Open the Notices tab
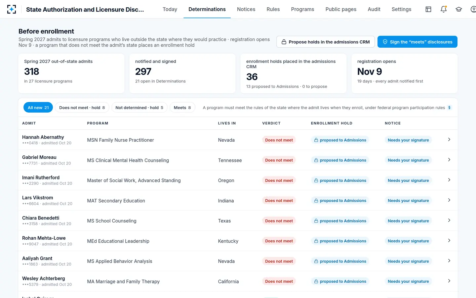The image size is (476, 298). pyautogui.click(x=246, y=9)
